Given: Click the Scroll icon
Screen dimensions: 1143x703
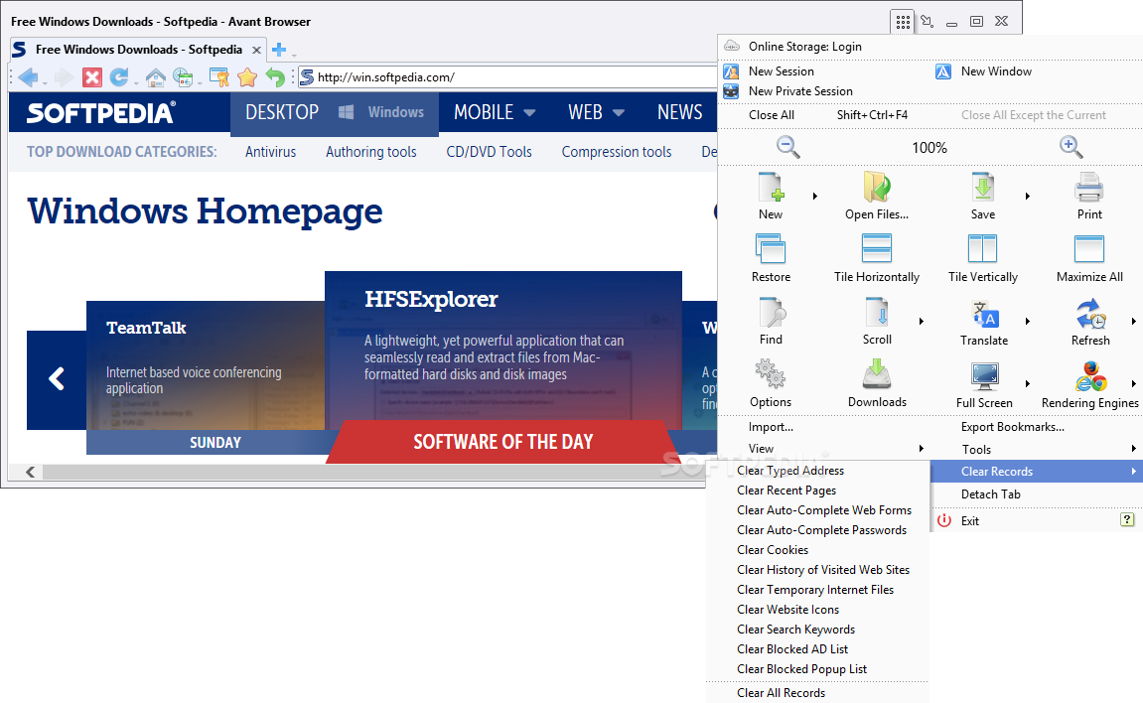Looking at the screenshot, I should pyautogui.click(x=877, y=312).
